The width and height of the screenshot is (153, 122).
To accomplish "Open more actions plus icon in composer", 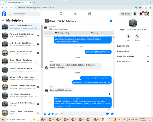I will coord(45,114).
